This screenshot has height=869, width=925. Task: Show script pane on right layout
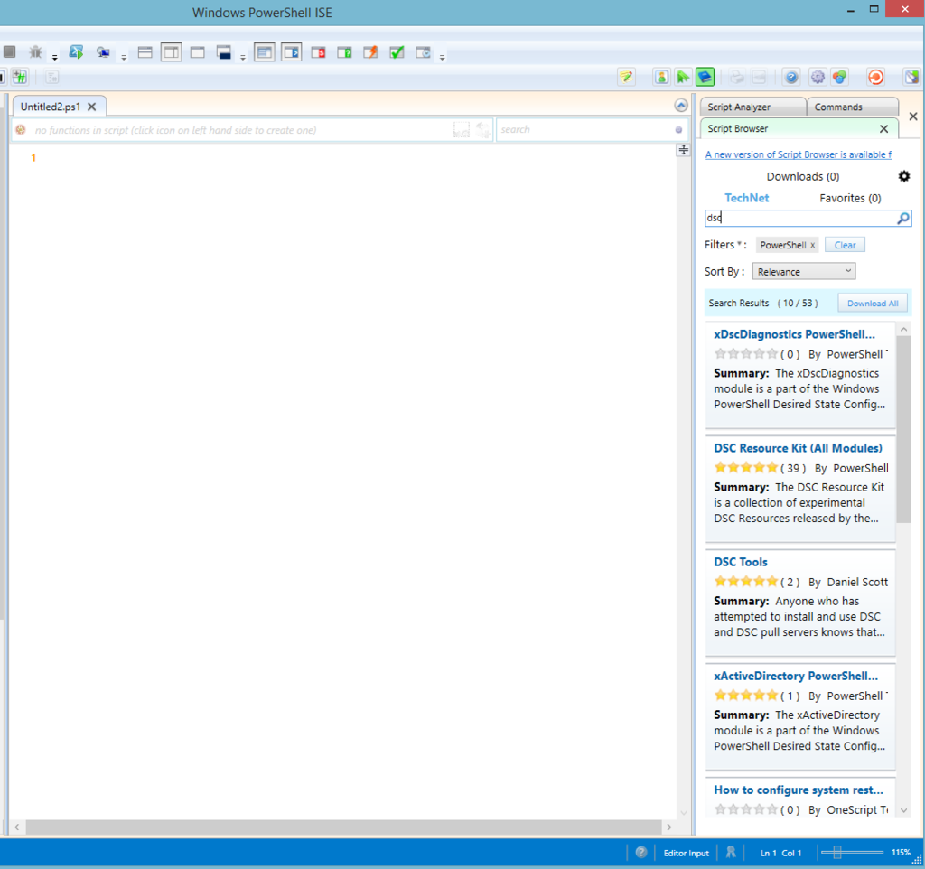pos(171,52)
